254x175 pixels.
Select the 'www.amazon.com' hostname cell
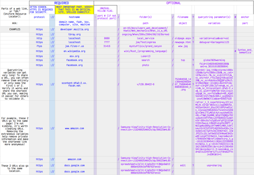(74, 128)
